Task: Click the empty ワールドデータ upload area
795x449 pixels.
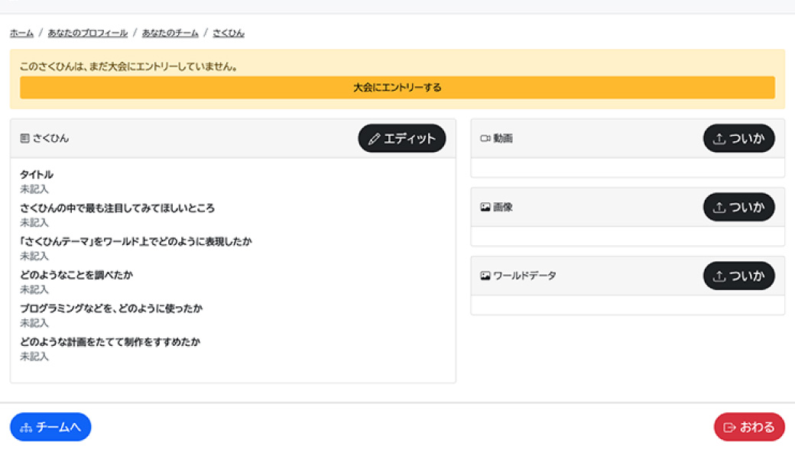Action: click(x=628, y=305)
